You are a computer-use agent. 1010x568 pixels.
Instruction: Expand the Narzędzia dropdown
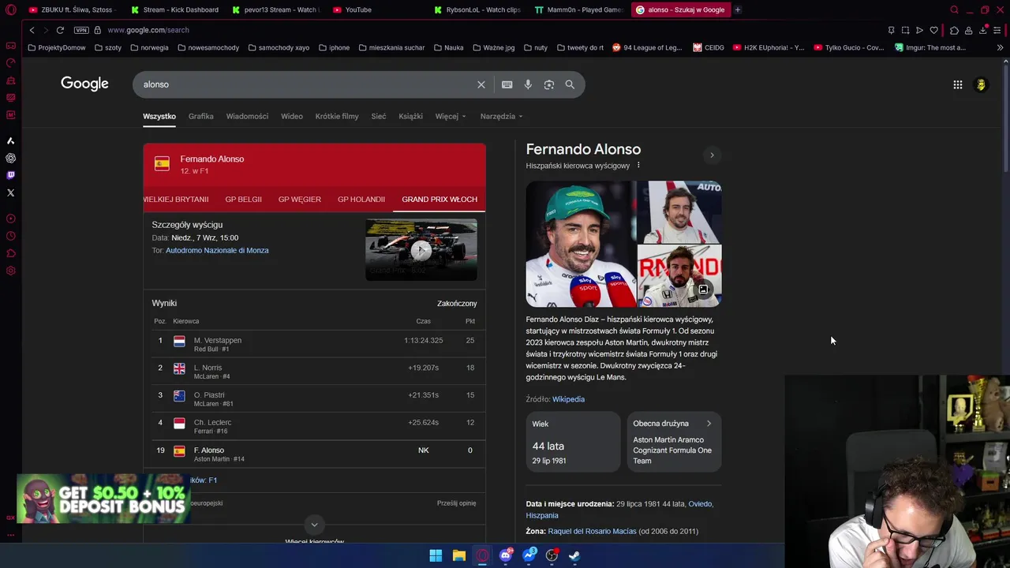pyautogui.click(x=501, y=116)
